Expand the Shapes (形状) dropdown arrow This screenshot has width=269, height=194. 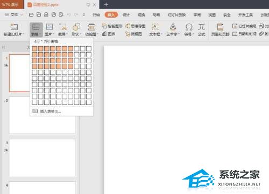click(x=81, y=34)
